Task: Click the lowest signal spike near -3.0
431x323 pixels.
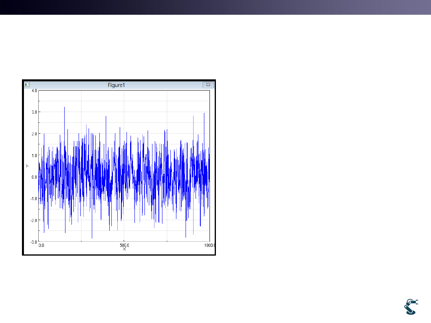Action: [x=92, y=238]
